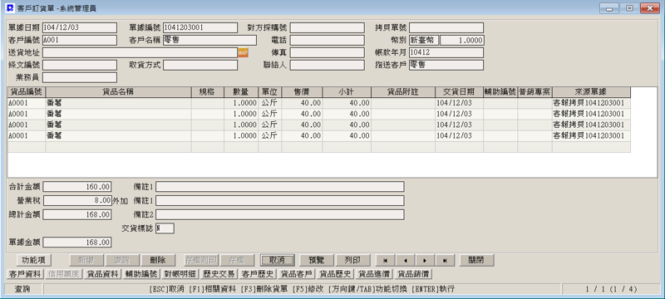Open 貨品歷史 button
Viewport: 665px width, 299px height.
pyautogui.click(x=336, y=274)
